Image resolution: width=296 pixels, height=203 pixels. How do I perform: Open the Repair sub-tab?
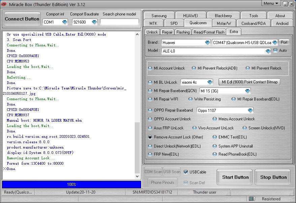tap(167, 32)
